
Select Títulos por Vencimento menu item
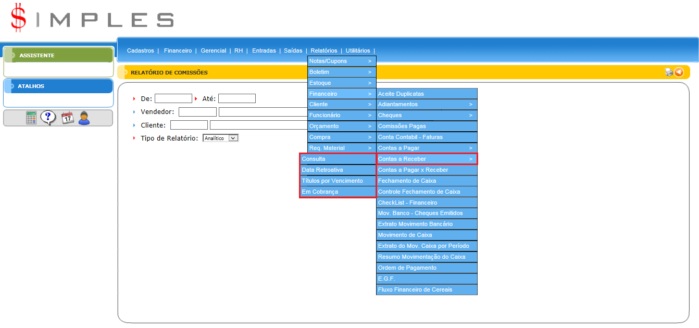coord(338,181)
